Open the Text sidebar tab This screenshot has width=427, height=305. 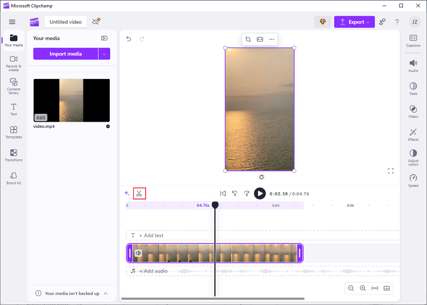click(13, 109)
